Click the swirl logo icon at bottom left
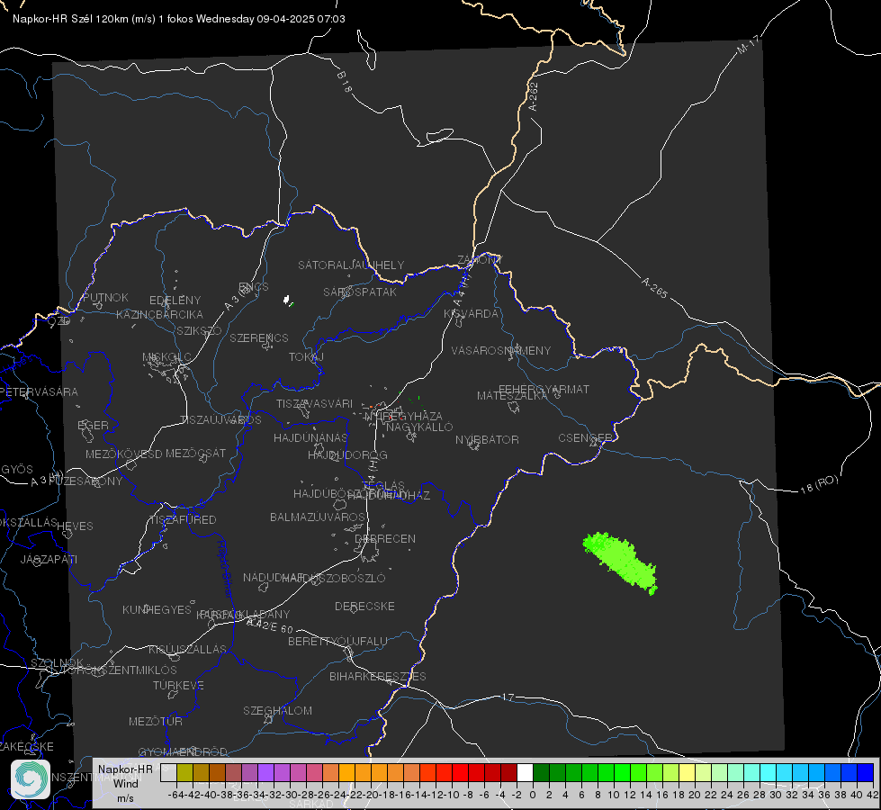881x810 pixels. tap(31, 779)
